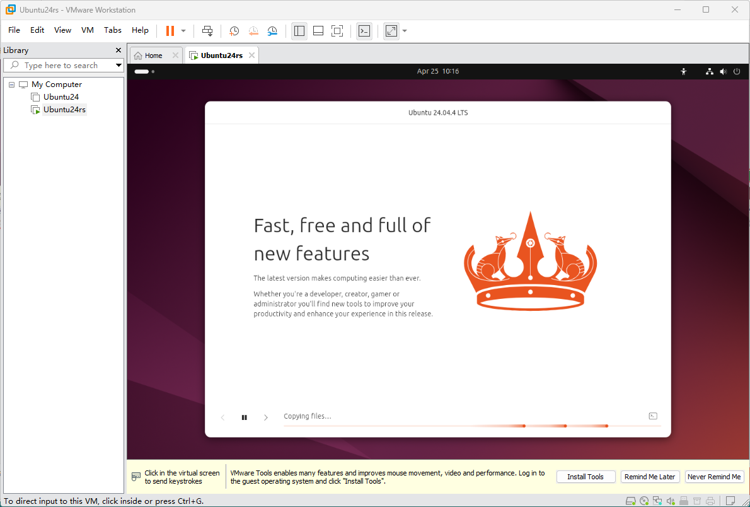The width and height of the screenshot is (750, 507).
Task: Open the power options dropdown arrow beside the pause icon
Action: (x=183, y=31)
